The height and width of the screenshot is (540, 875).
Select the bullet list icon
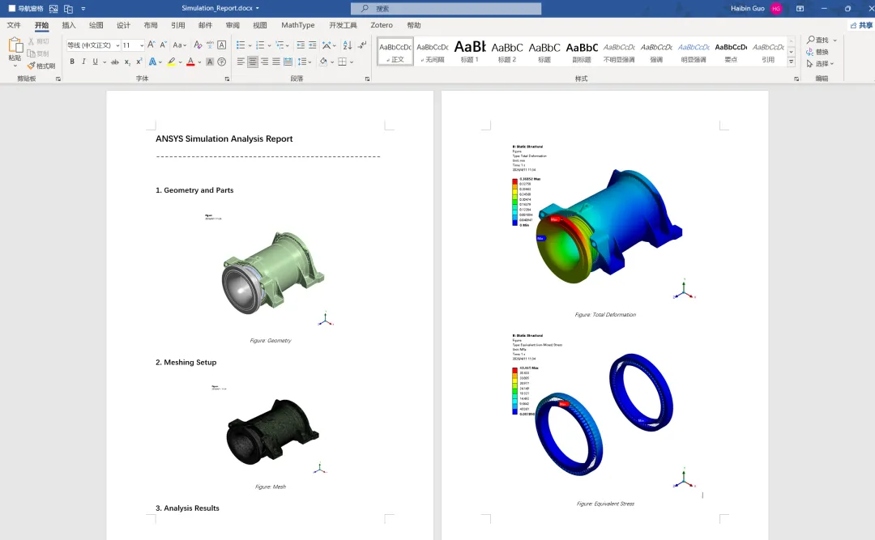point(241,45)
